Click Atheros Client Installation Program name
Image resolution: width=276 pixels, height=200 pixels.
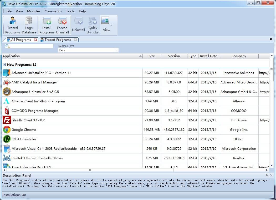coord(38,101)
